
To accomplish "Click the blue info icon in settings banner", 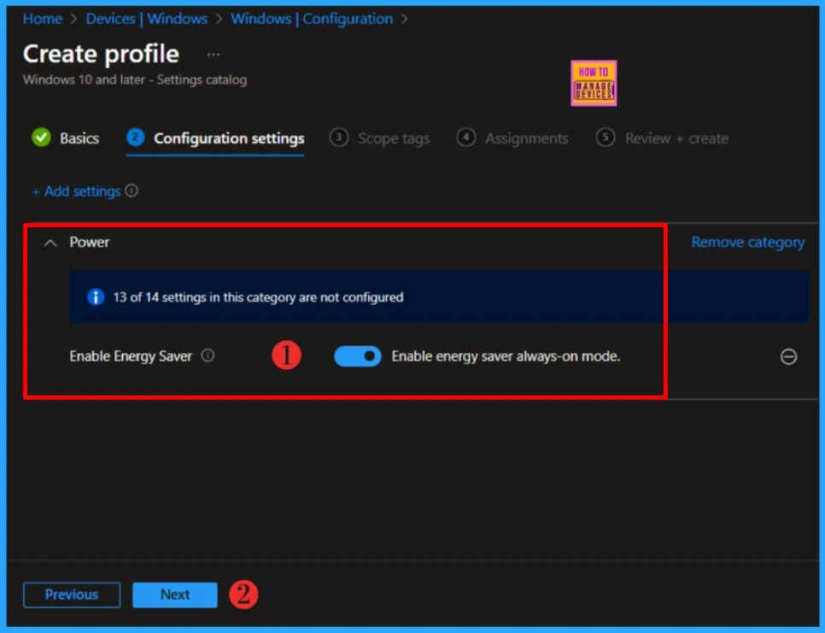I will pos(96,297).
